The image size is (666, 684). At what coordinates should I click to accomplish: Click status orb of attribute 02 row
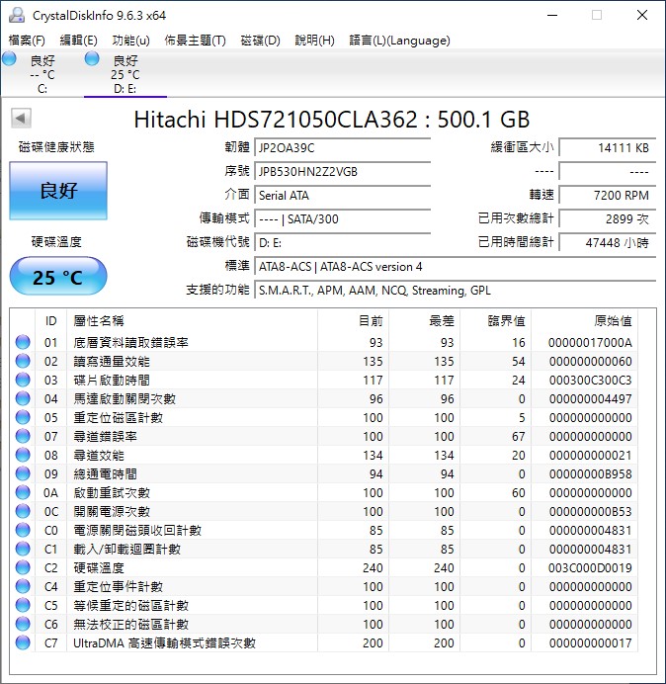pyautogui.click(x=23, y=361)
